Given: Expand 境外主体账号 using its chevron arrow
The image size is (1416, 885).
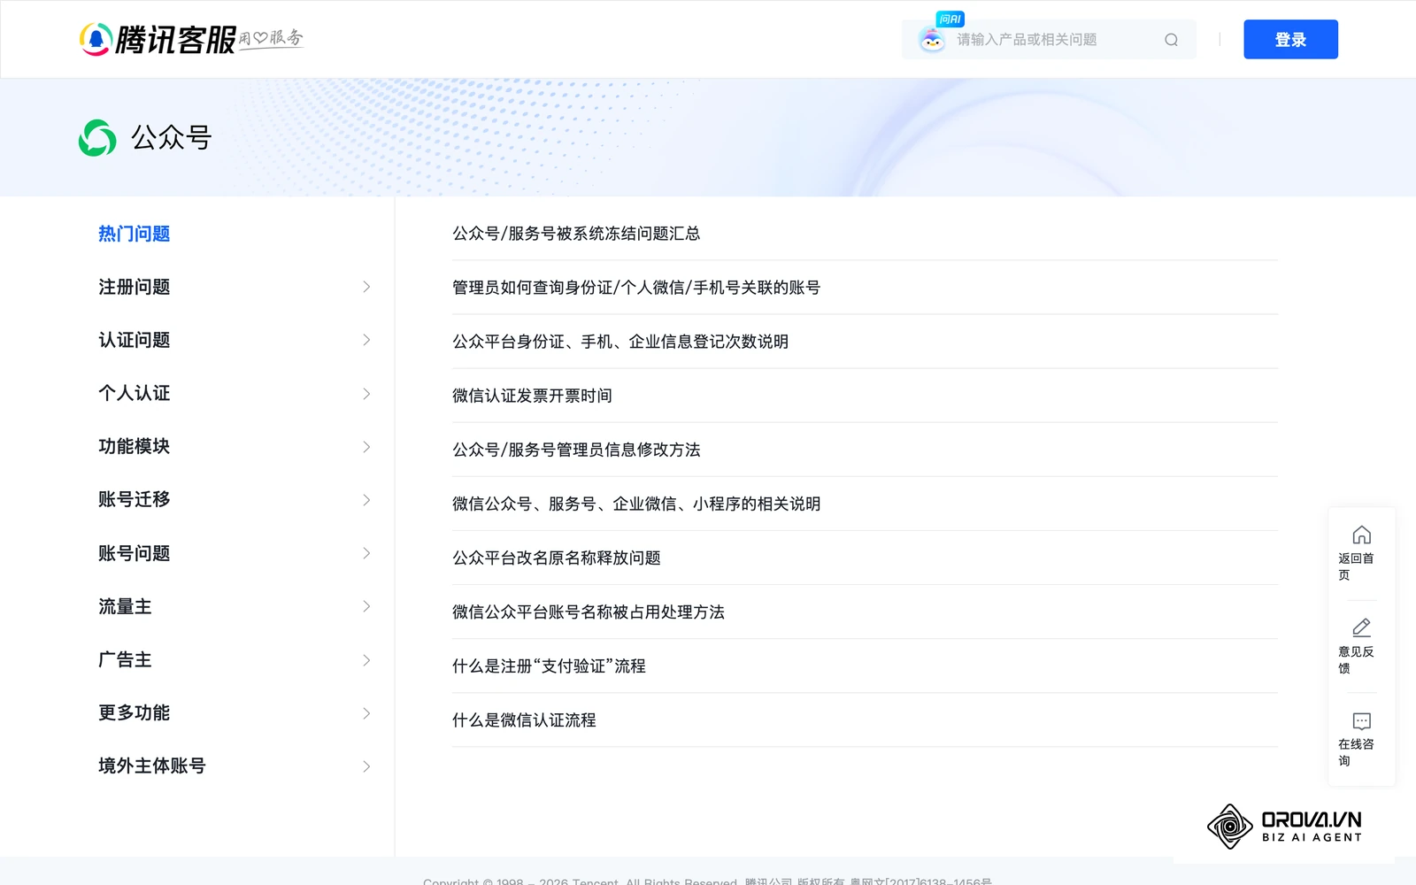Looking at the screenshot, I should [366, 766].
